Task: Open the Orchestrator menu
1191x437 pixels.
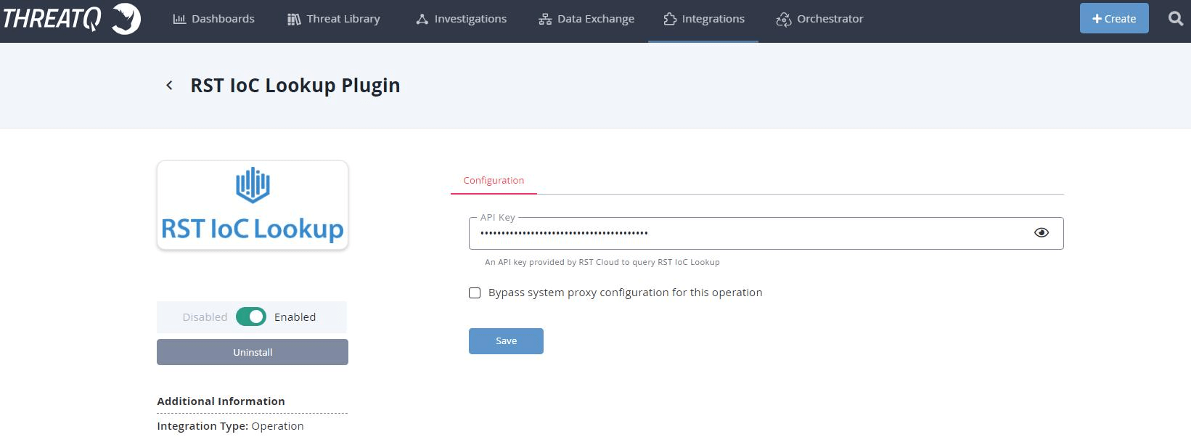Action: tap(819, 19)
